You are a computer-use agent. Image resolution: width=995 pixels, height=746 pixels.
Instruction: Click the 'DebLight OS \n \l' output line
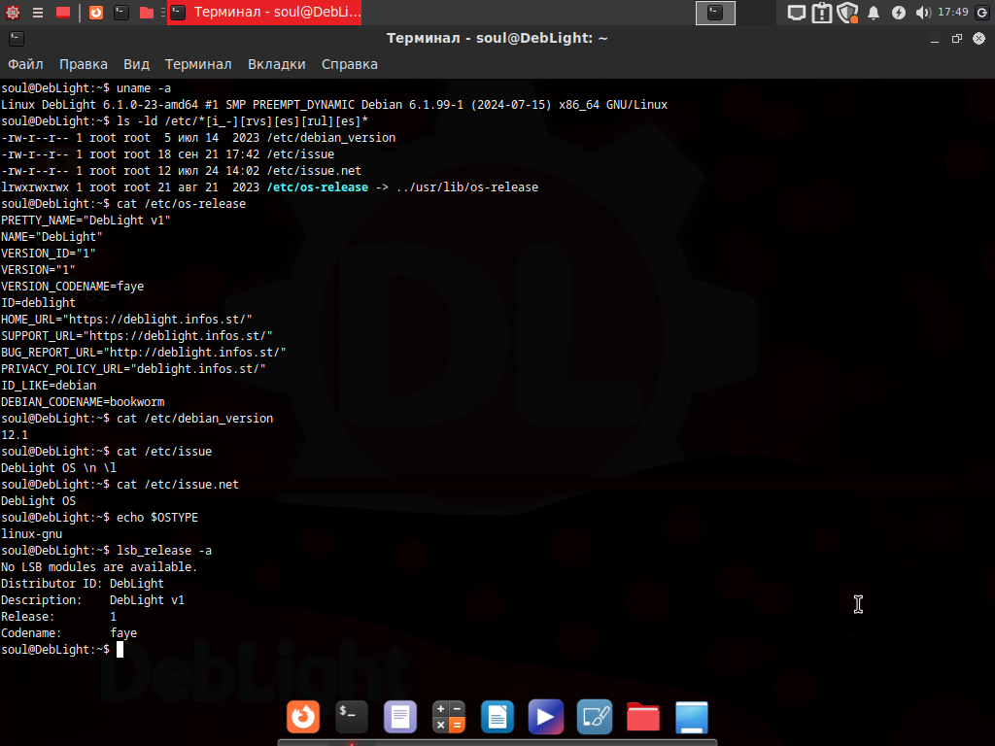coord(58,467)
